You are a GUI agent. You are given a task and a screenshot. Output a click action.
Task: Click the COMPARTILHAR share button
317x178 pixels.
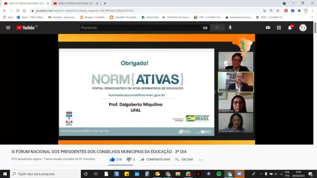155,159
